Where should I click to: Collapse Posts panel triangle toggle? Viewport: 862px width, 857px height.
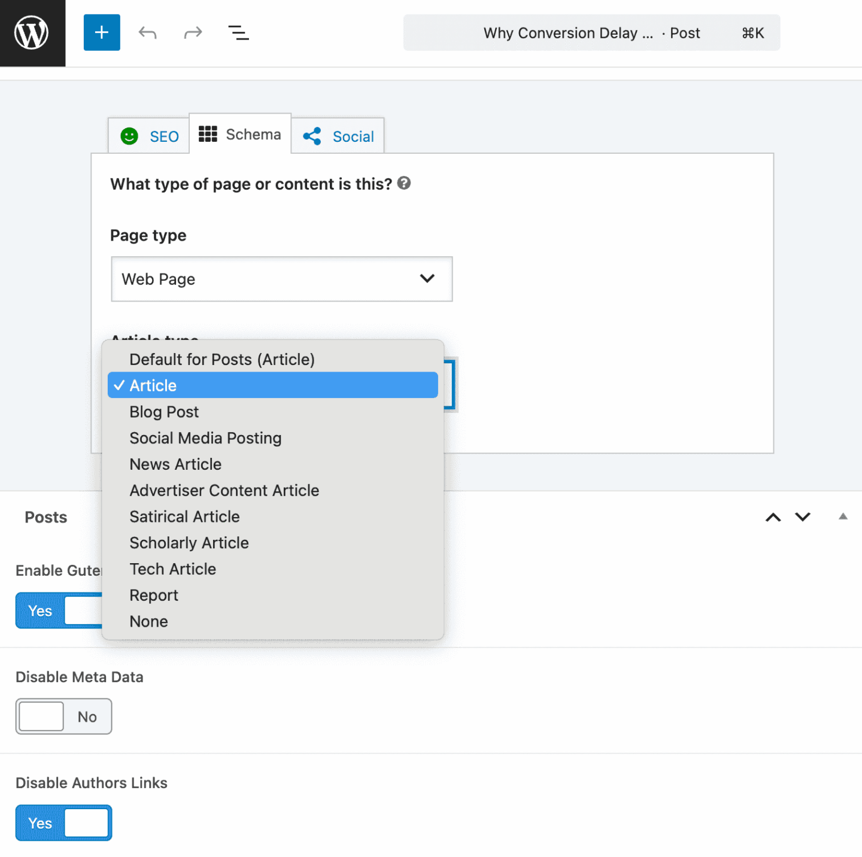[843, 516]
